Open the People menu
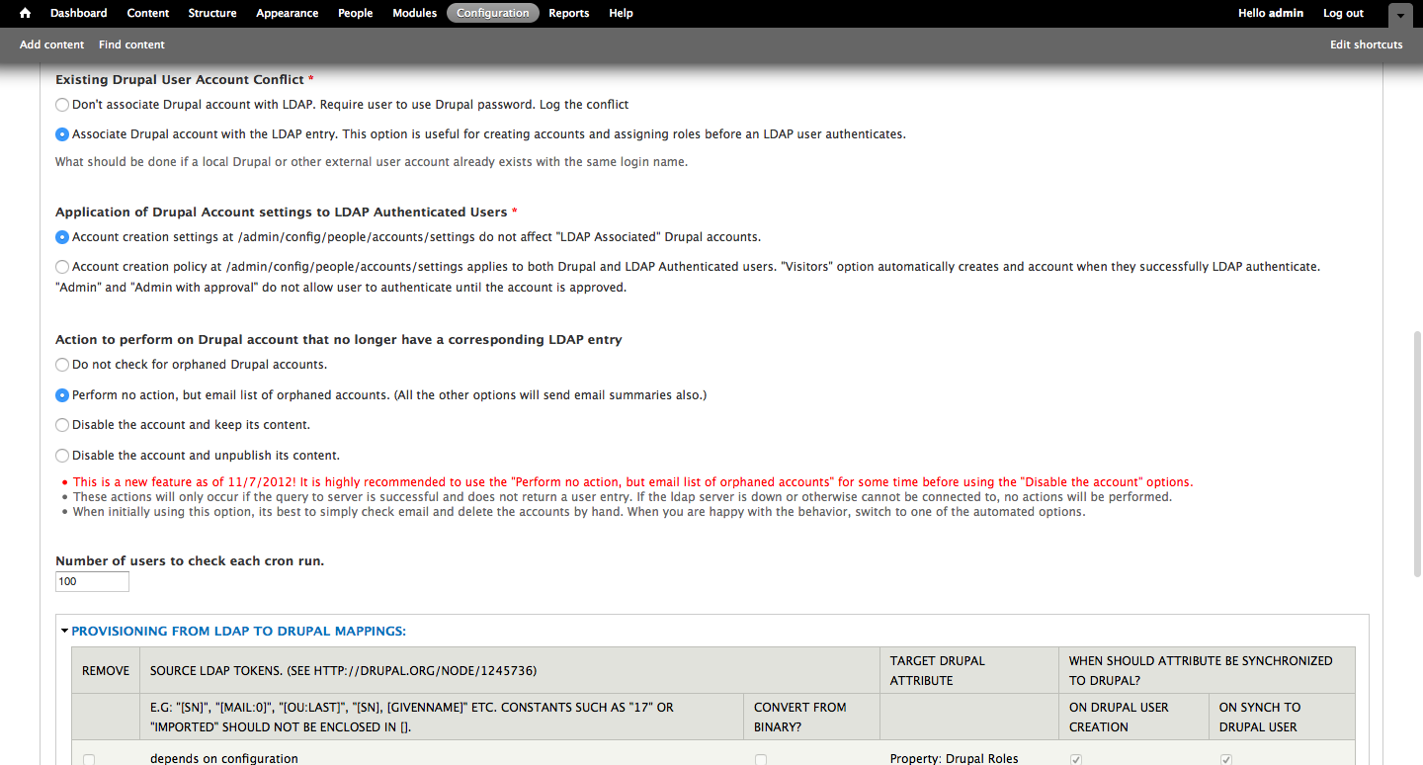Viewport: 1423px width, 765px height. tap(356, 13)
